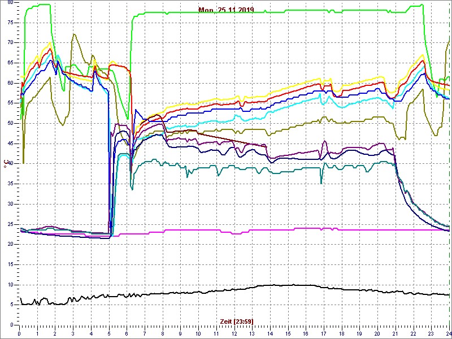Select the 35 value on temperature axis
The image size is (452, 339).
(10, 184)
